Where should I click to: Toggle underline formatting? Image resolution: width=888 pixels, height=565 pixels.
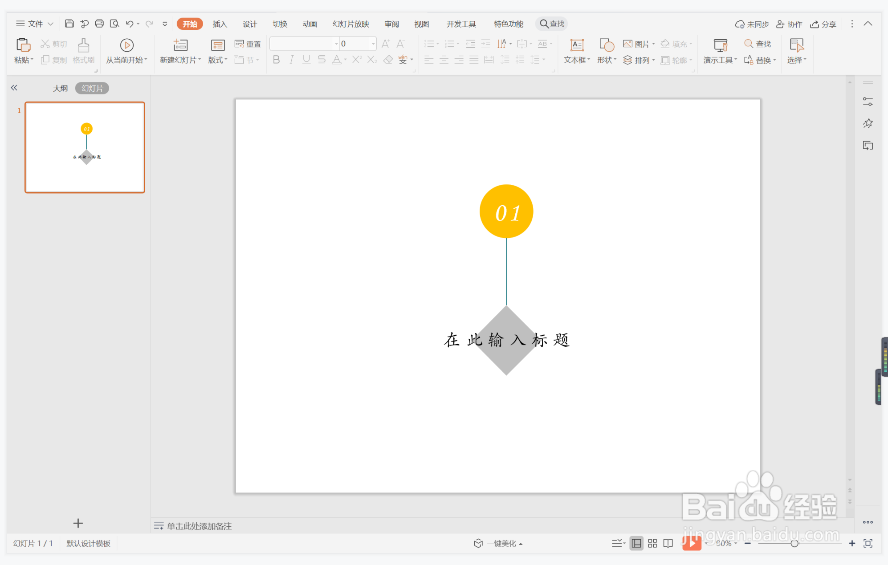coord(306,60)
